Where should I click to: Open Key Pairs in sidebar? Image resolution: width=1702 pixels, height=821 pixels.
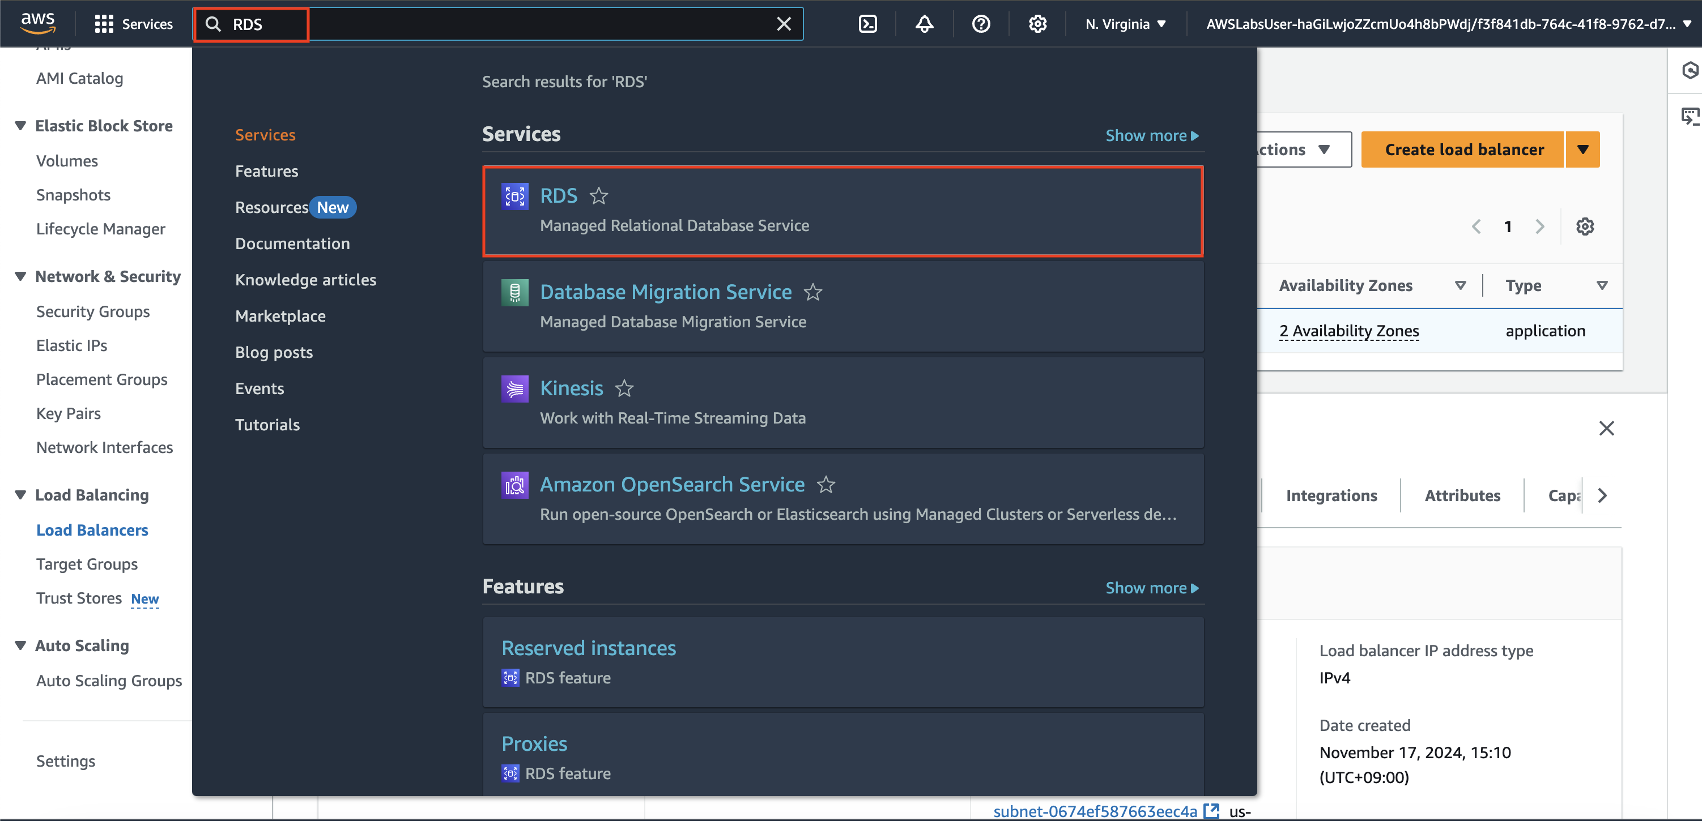[69, 413]
